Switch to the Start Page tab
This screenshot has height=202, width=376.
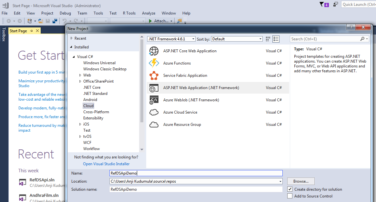point(18,31)
